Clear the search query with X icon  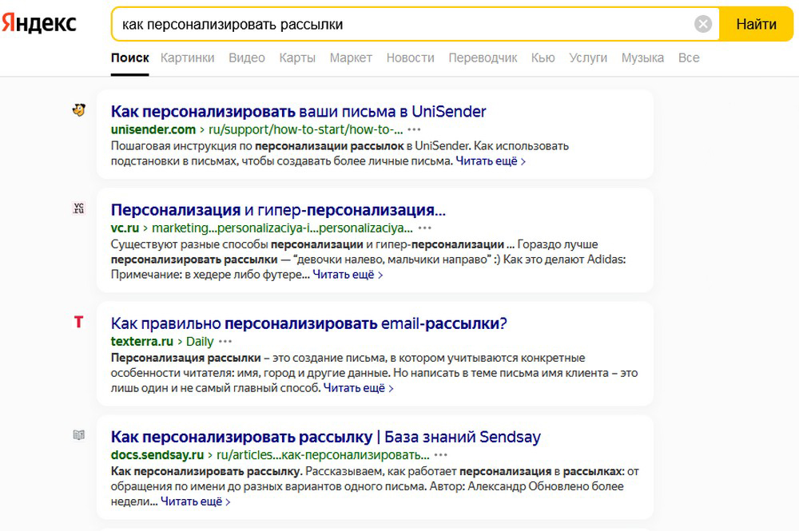pos(702,24)
